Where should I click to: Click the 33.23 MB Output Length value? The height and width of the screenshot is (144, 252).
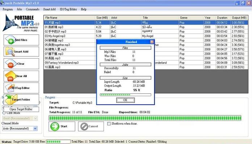tap(139, 86)
